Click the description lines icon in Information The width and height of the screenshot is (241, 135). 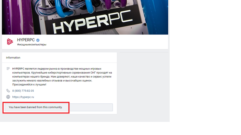pyautogui.click(x=8, y=69)
